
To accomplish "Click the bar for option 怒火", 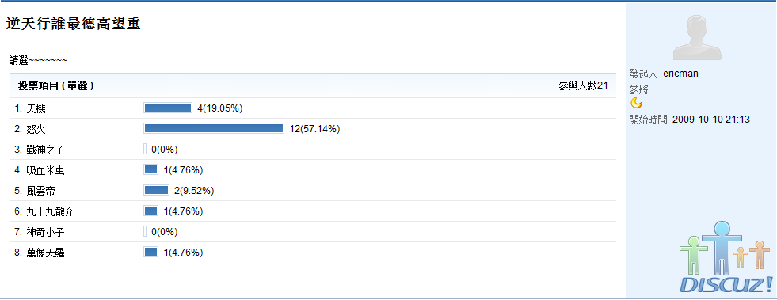I will click(x=214, y=129).
